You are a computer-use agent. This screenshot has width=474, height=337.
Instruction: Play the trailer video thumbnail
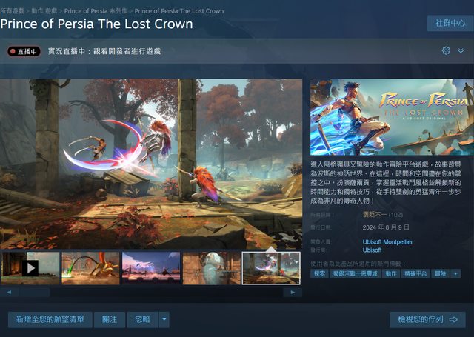click(x=30, y=268)
